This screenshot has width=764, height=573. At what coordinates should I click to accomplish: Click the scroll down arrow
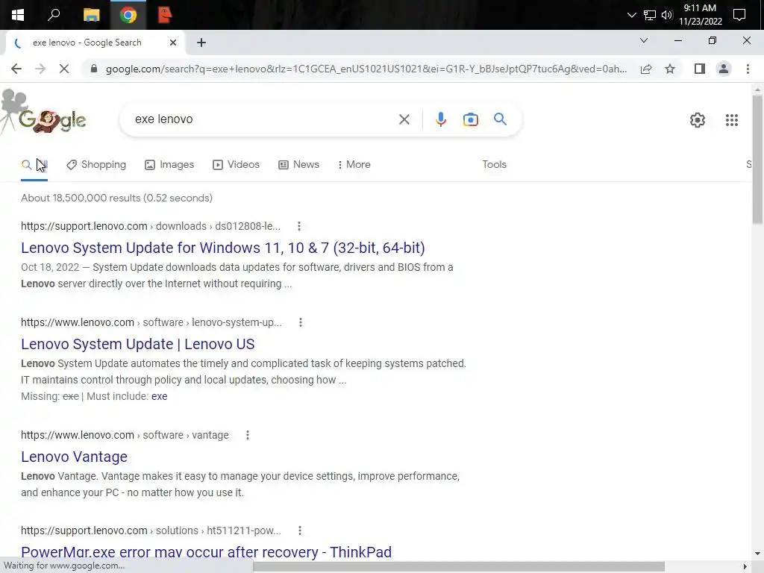757,554
